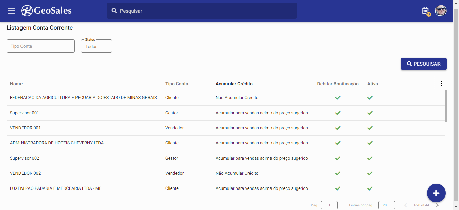This screenshot has width=459, height=210.
Task: Click Gestor type in Supervisor 001 row
Action: tap(172, 113)
